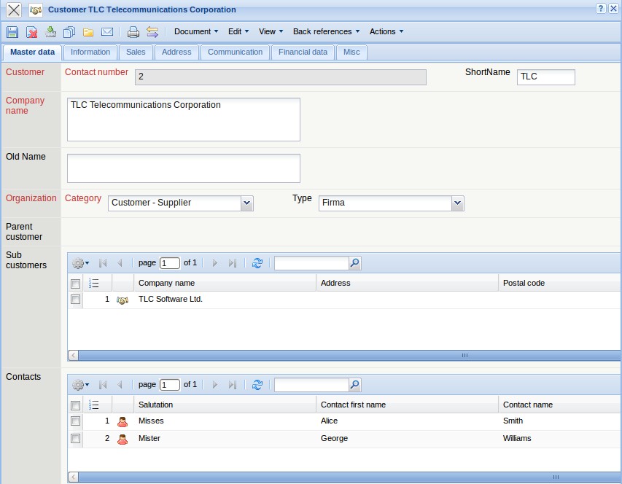Open the yellow folder icon in toolbar
The image size is (622, 484).
pyautogui.click(x=88, y=32)
